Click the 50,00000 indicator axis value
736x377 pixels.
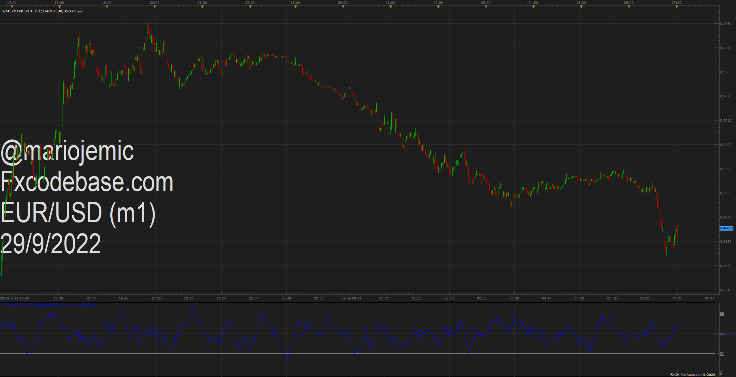727,334
